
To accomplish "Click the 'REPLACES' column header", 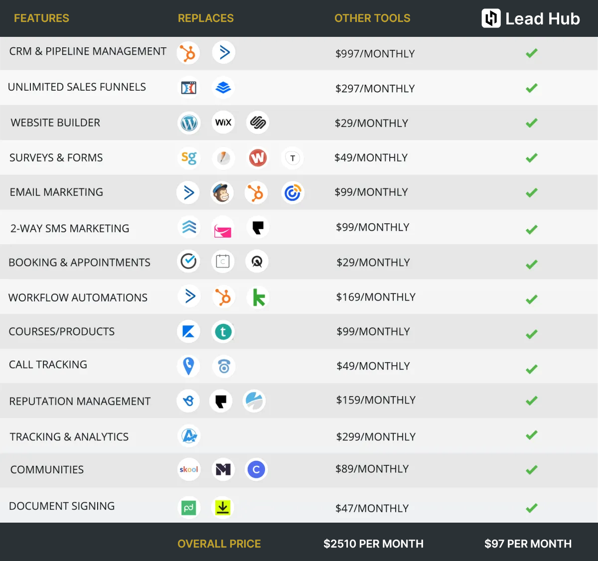I will [206, 18].
